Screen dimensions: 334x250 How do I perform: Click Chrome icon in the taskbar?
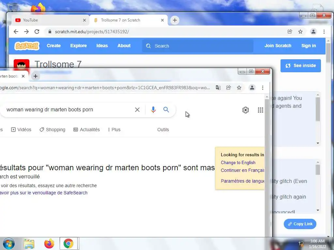(68, 243)
